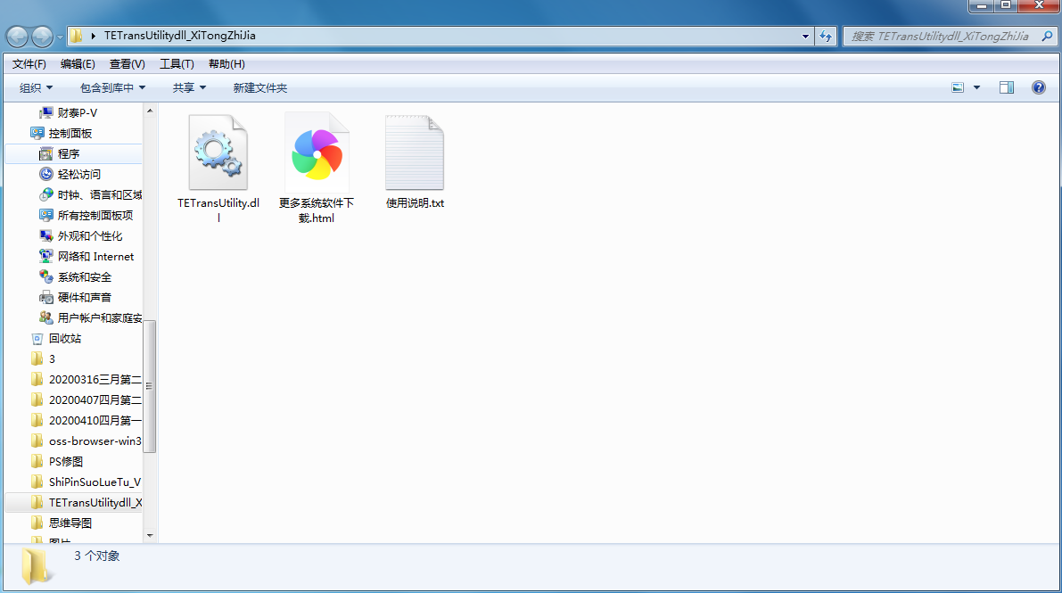Image resolution: width=1062 pixels, height=593 pixels.
Task: Click the folder icon in the address bar
Action: [77, 36]
